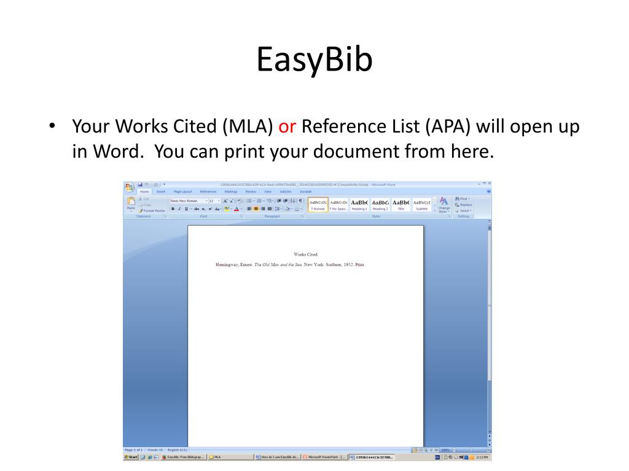Start a bulleted list
The image size is (629, 471).
pos(249,201)
